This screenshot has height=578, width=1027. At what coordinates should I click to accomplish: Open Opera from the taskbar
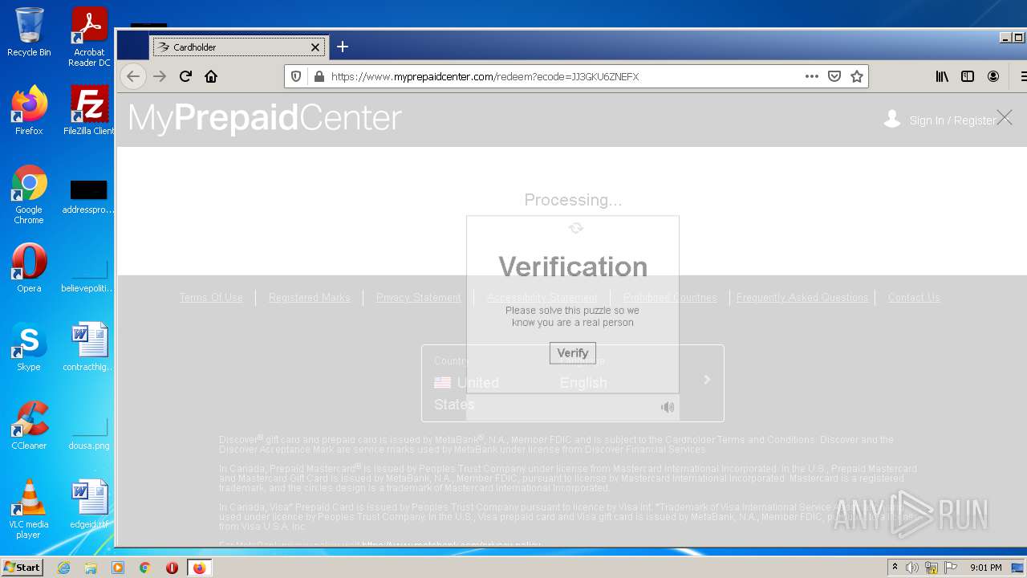(172, 568)
